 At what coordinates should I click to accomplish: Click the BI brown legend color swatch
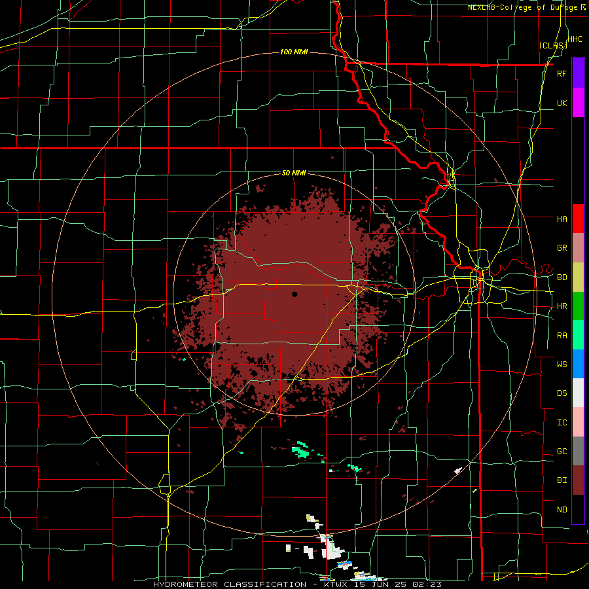pyautogui.click(x=578, y=480)
